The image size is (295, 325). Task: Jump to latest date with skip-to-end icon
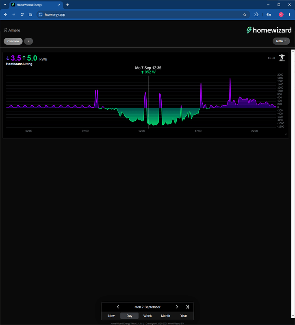coord(187,307)
